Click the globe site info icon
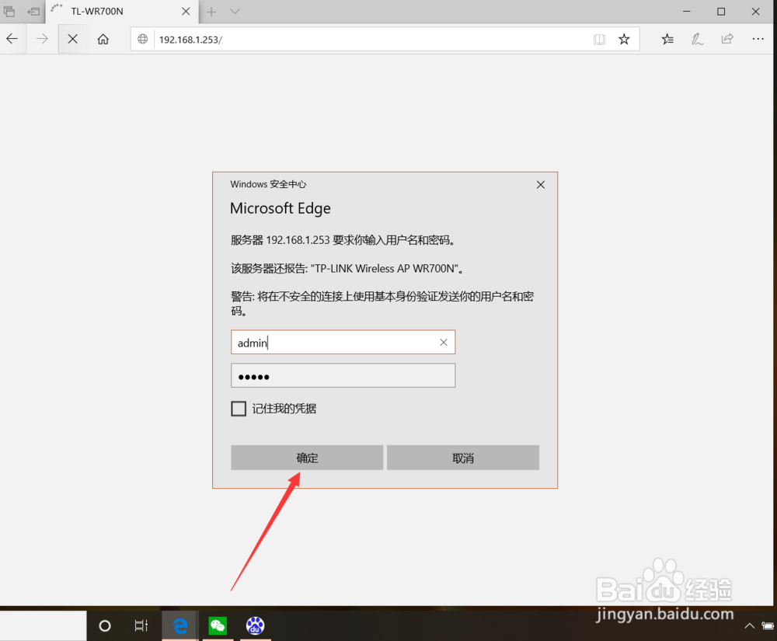The image size is (777, 641). (x=143, y=39)
